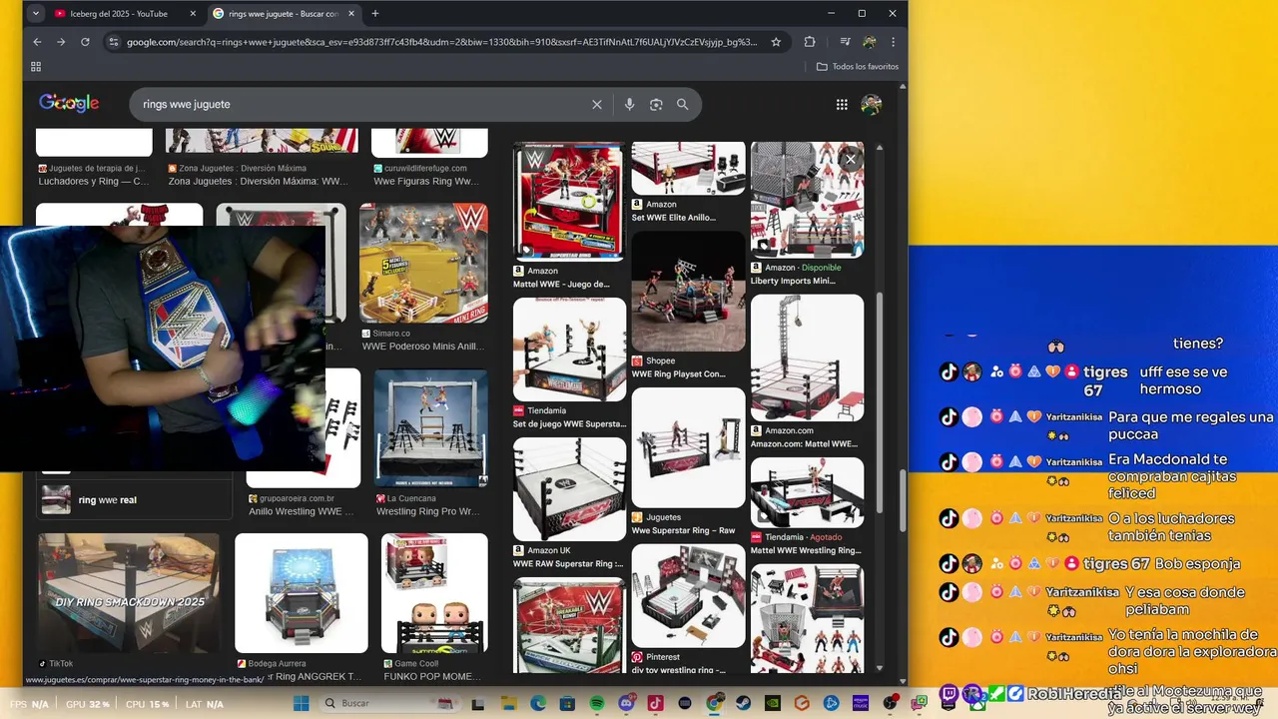The width and height of the screenshot is (1278, 719).
Task: Open the Google apps grid
Action: pos(842,104)
